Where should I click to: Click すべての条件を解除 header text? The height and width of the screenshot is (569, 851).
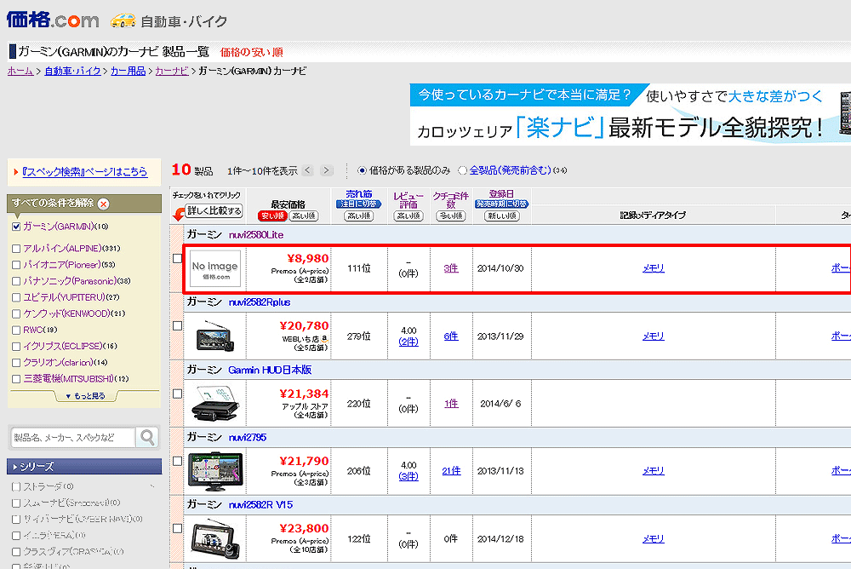coord(53,203)
